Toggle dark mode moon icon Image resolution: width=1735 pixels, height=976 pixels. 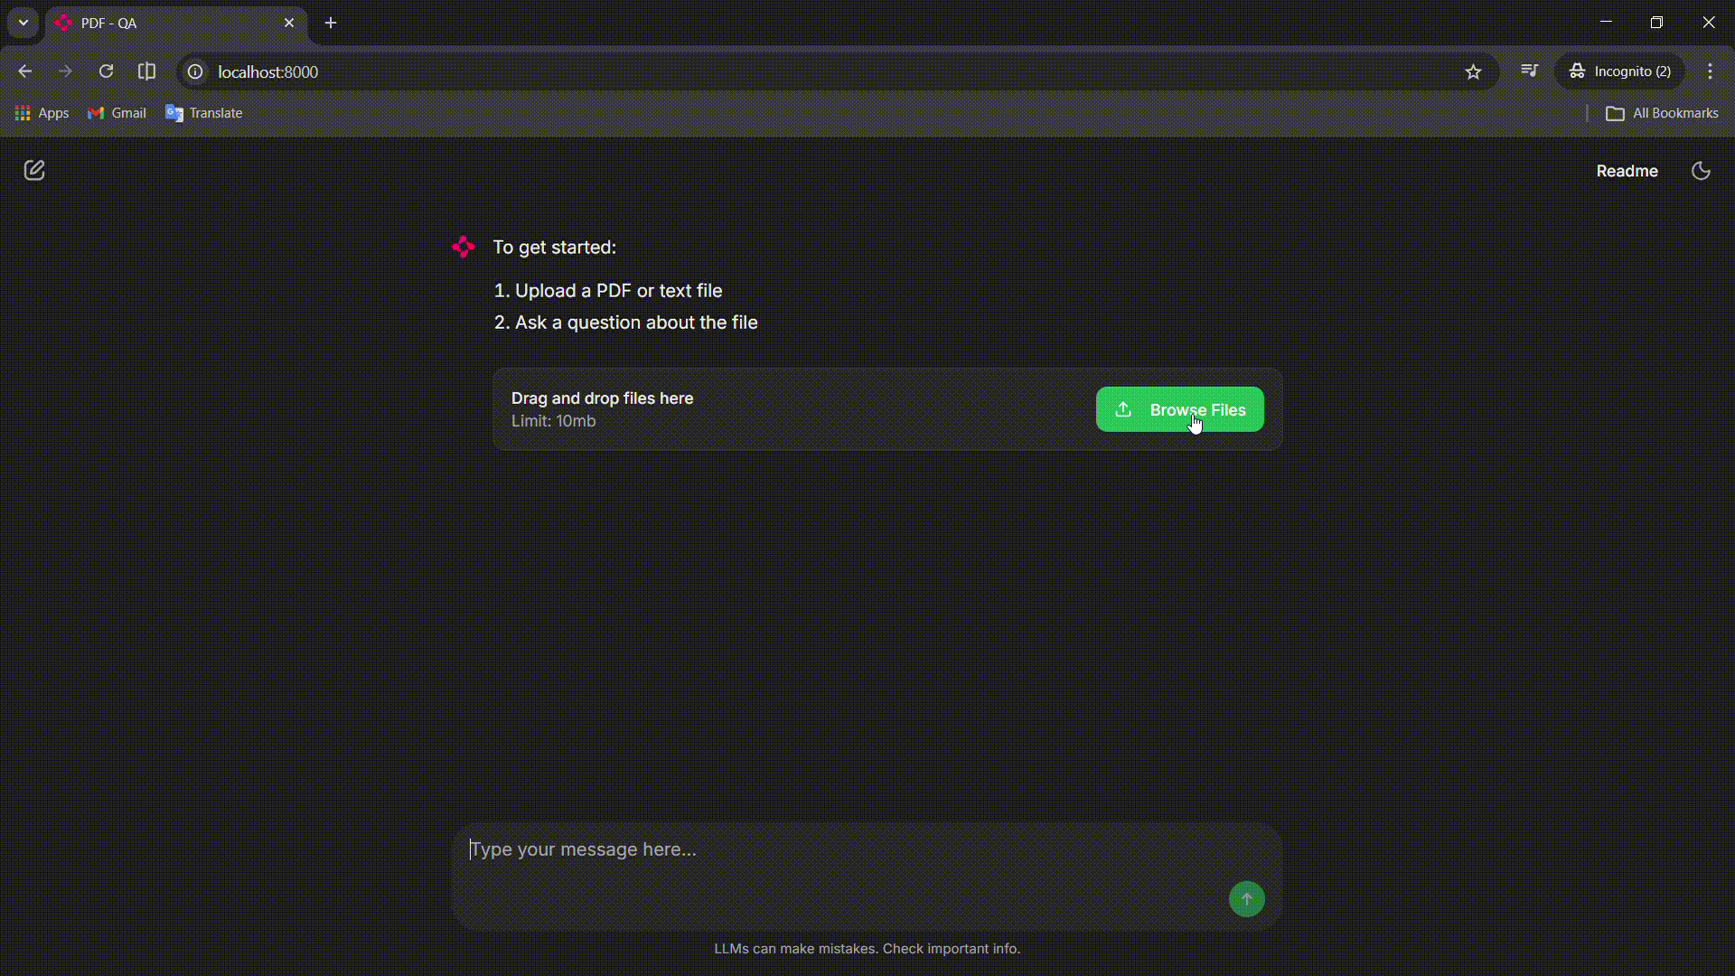(x=1701, y=171)
